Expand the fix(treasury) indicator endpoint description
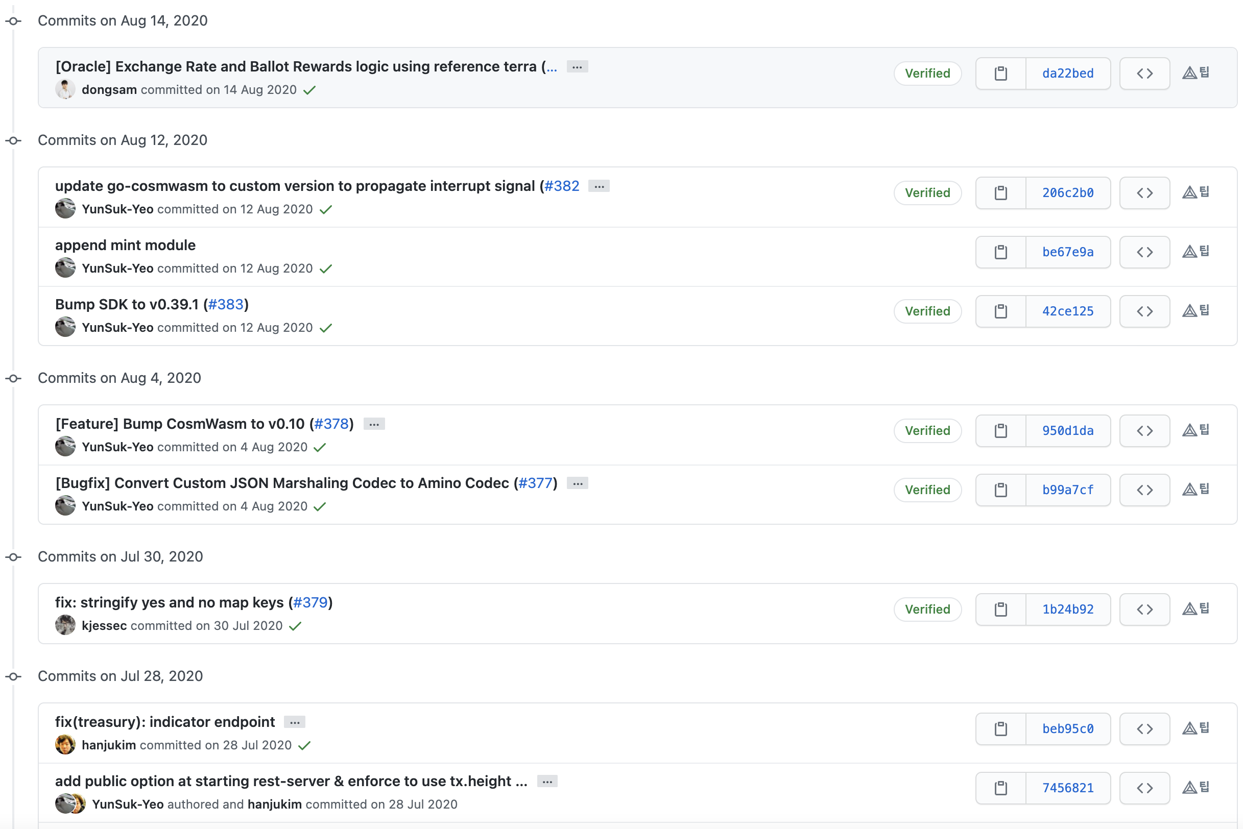Viewport: 1243px width, 829px height. (295, 722)
